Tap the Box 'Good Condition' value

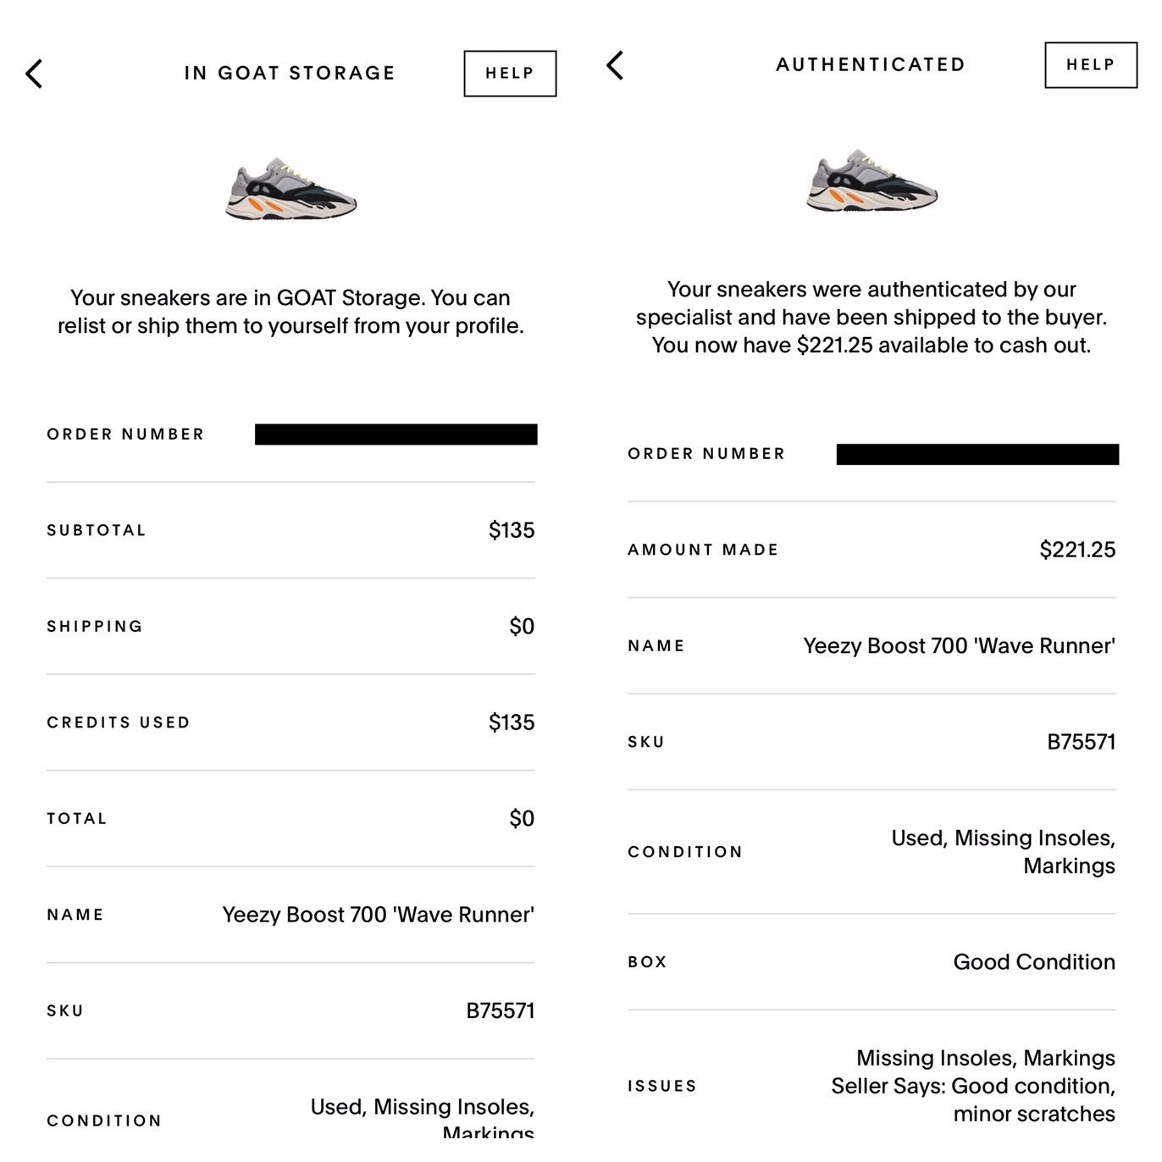[1034, 962]
